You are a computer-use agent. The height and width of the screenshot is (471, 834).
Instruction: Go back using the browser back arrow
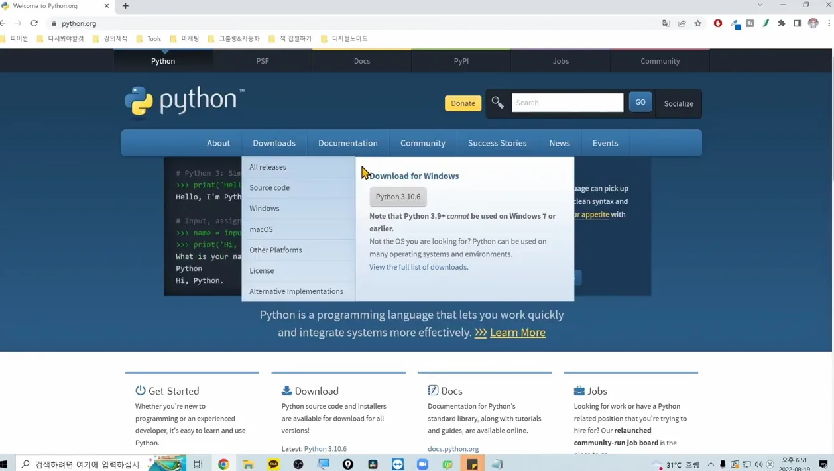(x=3, y=23)
